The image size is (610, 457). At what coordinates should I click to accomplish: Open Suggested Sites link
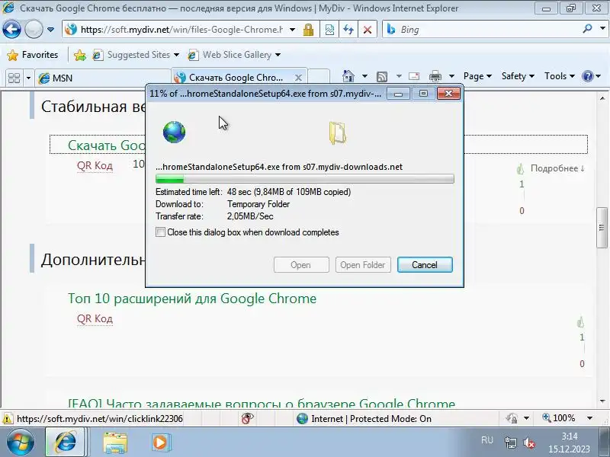tap(136, 55)
